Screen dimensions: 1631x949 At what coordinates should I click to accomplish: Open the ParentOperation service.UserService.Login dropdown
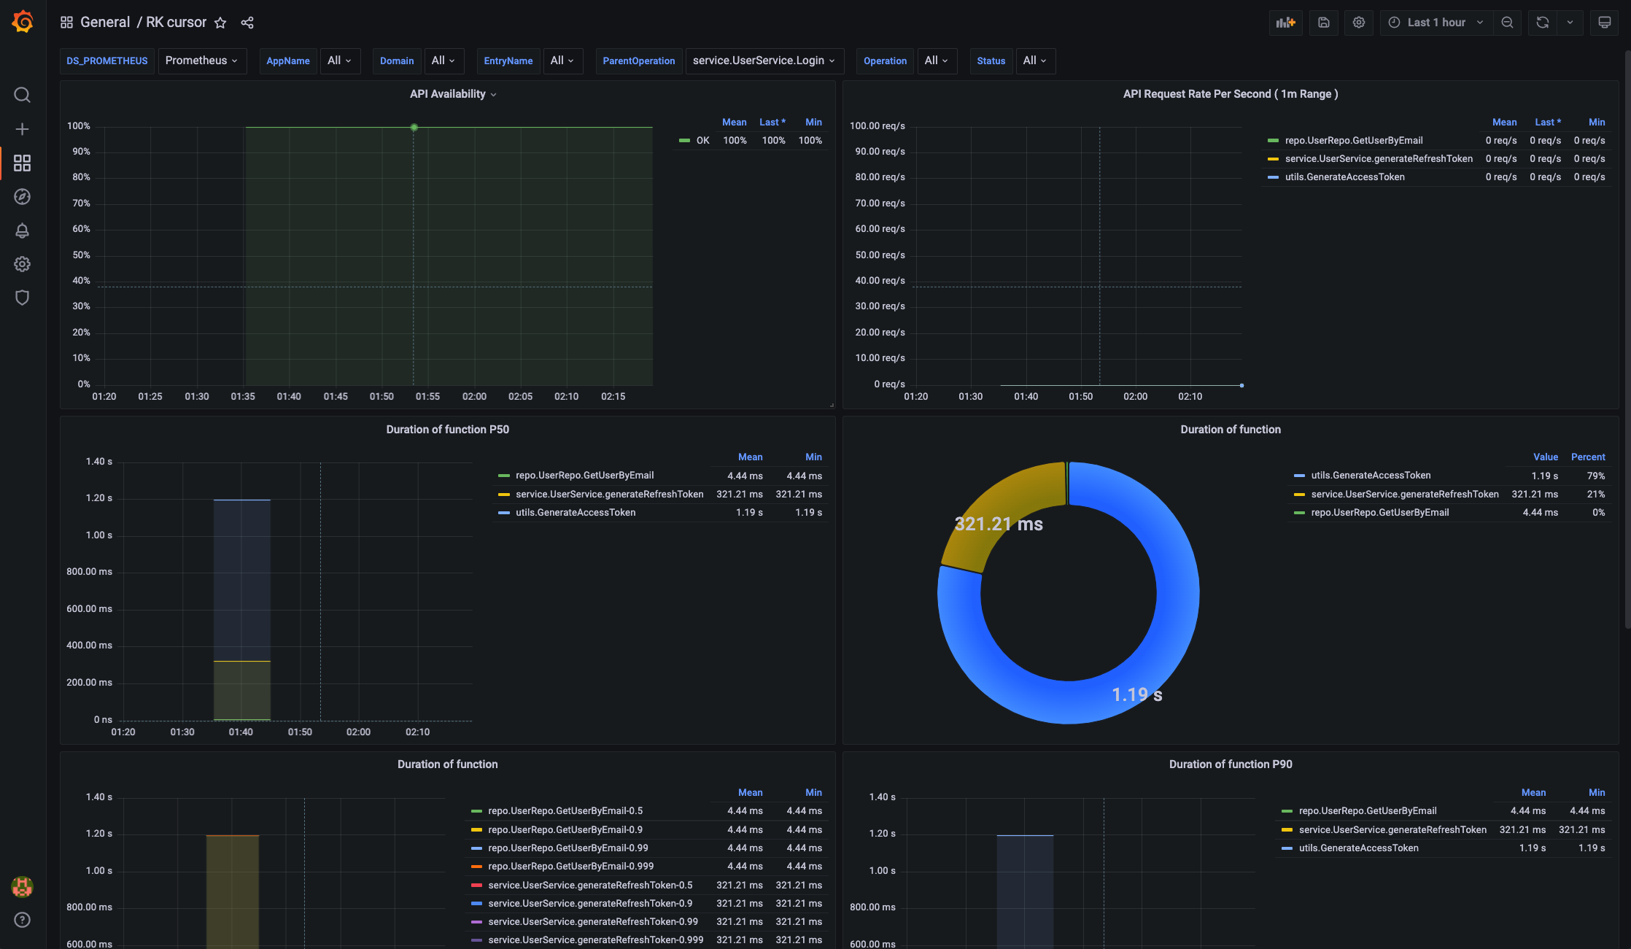pos(764,61)
